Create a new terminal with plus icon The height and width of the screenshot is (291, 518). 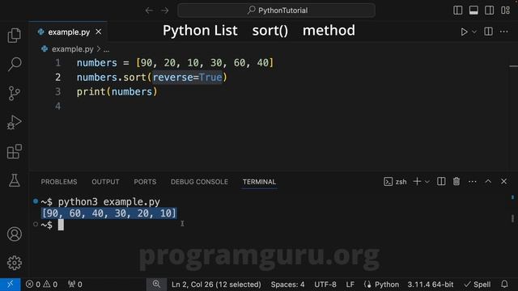417,181
